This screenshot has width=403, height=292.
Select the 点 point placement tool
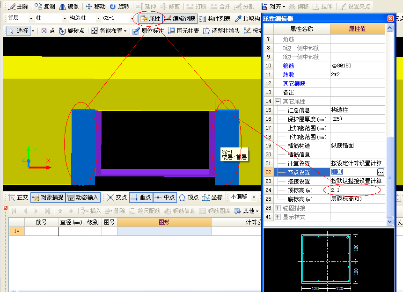coord(48,31)
